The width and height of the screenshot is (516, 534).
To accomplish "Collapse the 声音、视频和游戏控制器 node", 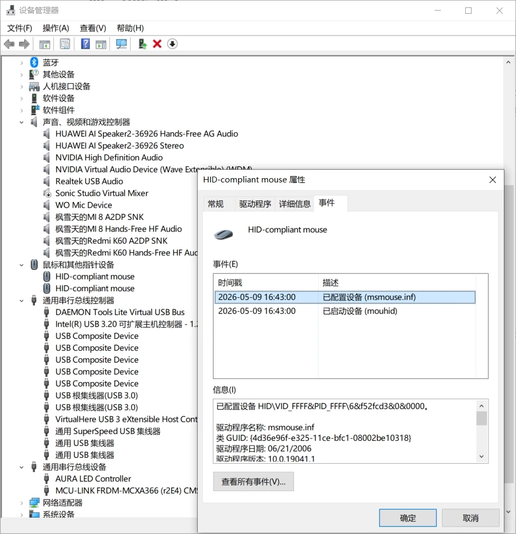I will pyautogui.click(x=22, y=122).
